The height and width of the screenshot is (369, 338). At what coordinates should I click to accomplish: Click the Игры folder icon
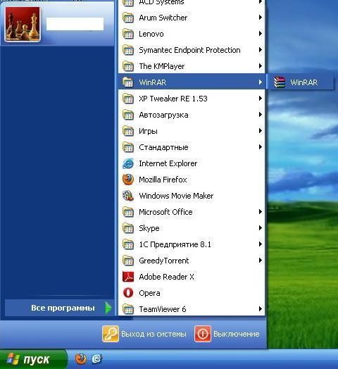pos(128,131)
